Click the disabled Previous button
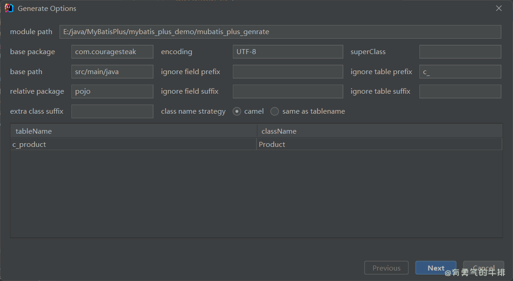This screenshot has width=513, height=281. click(x=386, y=268)
